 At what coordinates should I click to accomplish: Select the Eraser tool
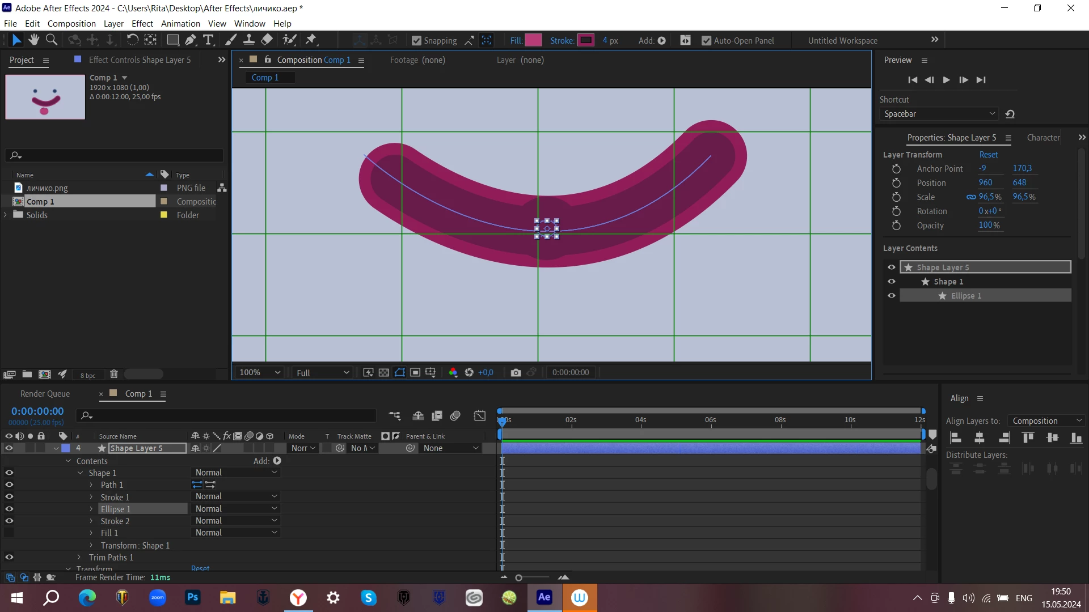click(267, 40)
